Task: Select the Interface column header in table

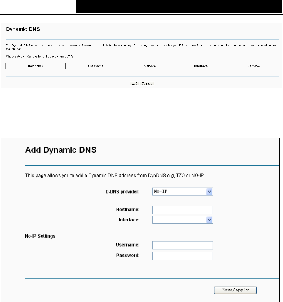Action: point(201,66)
